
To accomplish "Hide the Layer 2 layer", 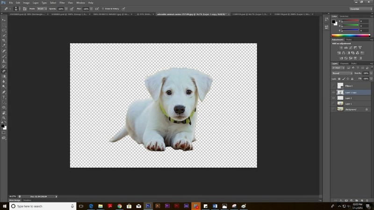I will 333,98.
